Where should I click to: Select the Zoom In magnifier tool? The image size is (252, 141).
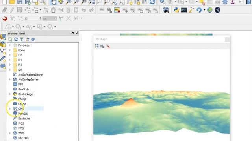(69, 2)
